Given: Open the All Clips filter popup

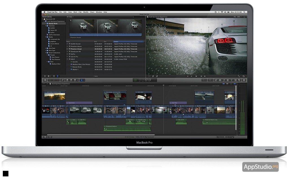Looking at the screenshot, I should [x=70, y=17].
